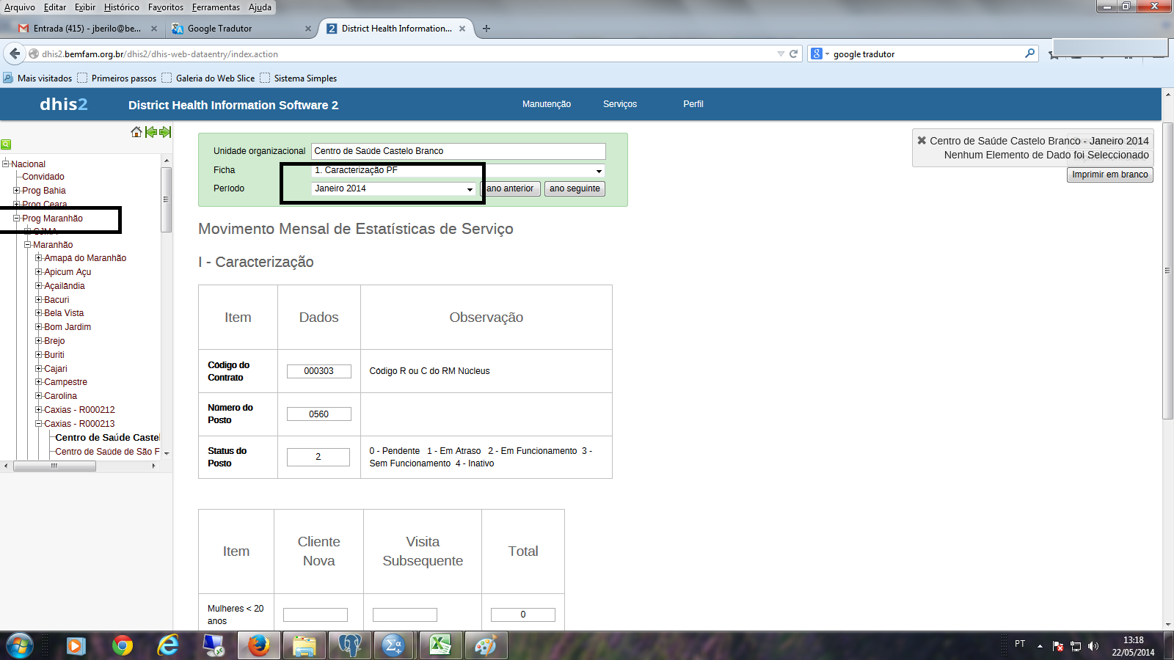
Task: Open the green org unit search icon
Action: (x=6, y=144)
